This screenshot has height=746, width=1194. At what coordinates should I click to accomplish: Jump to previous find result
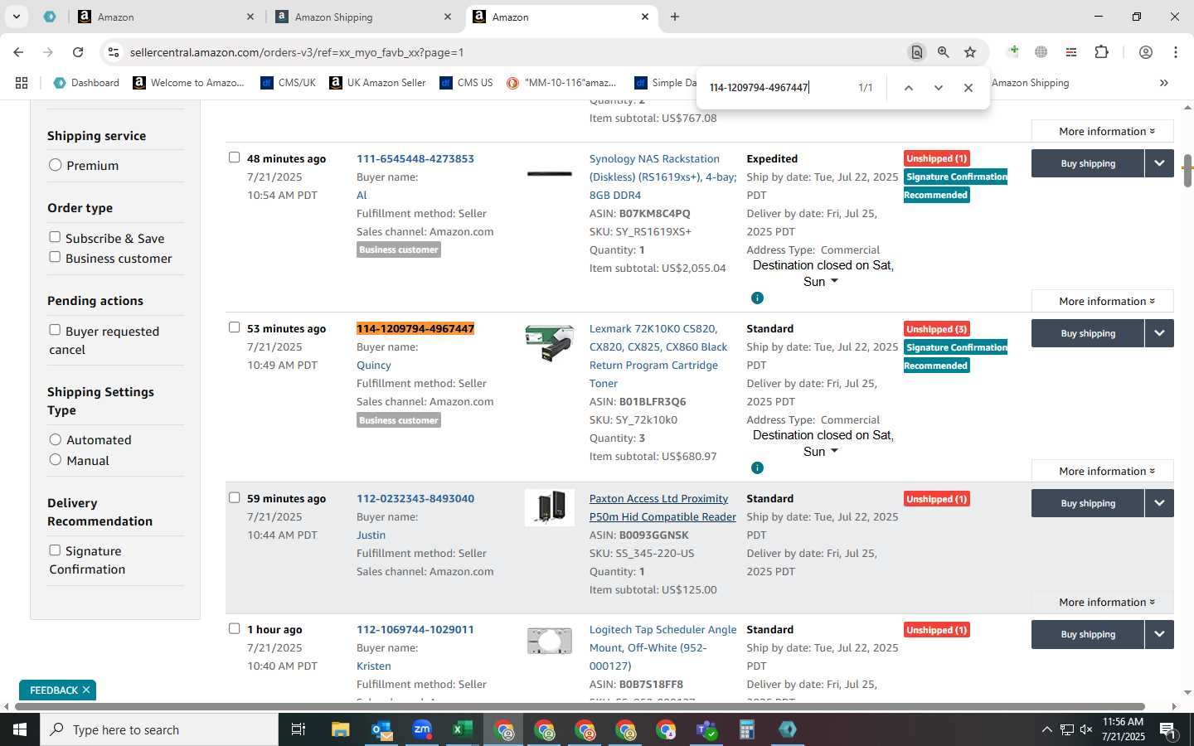click(x=909, y=88)
